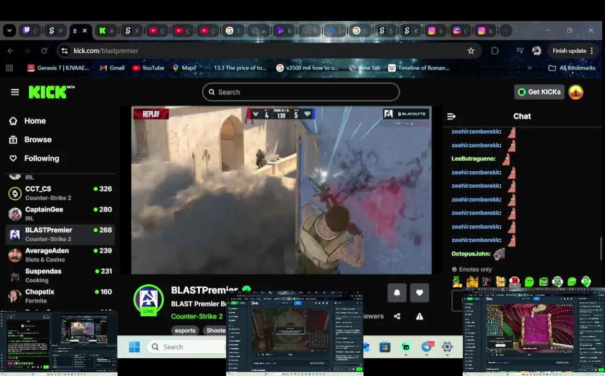Open '13.3 The price of to...' bookmark

coord(235,68)
